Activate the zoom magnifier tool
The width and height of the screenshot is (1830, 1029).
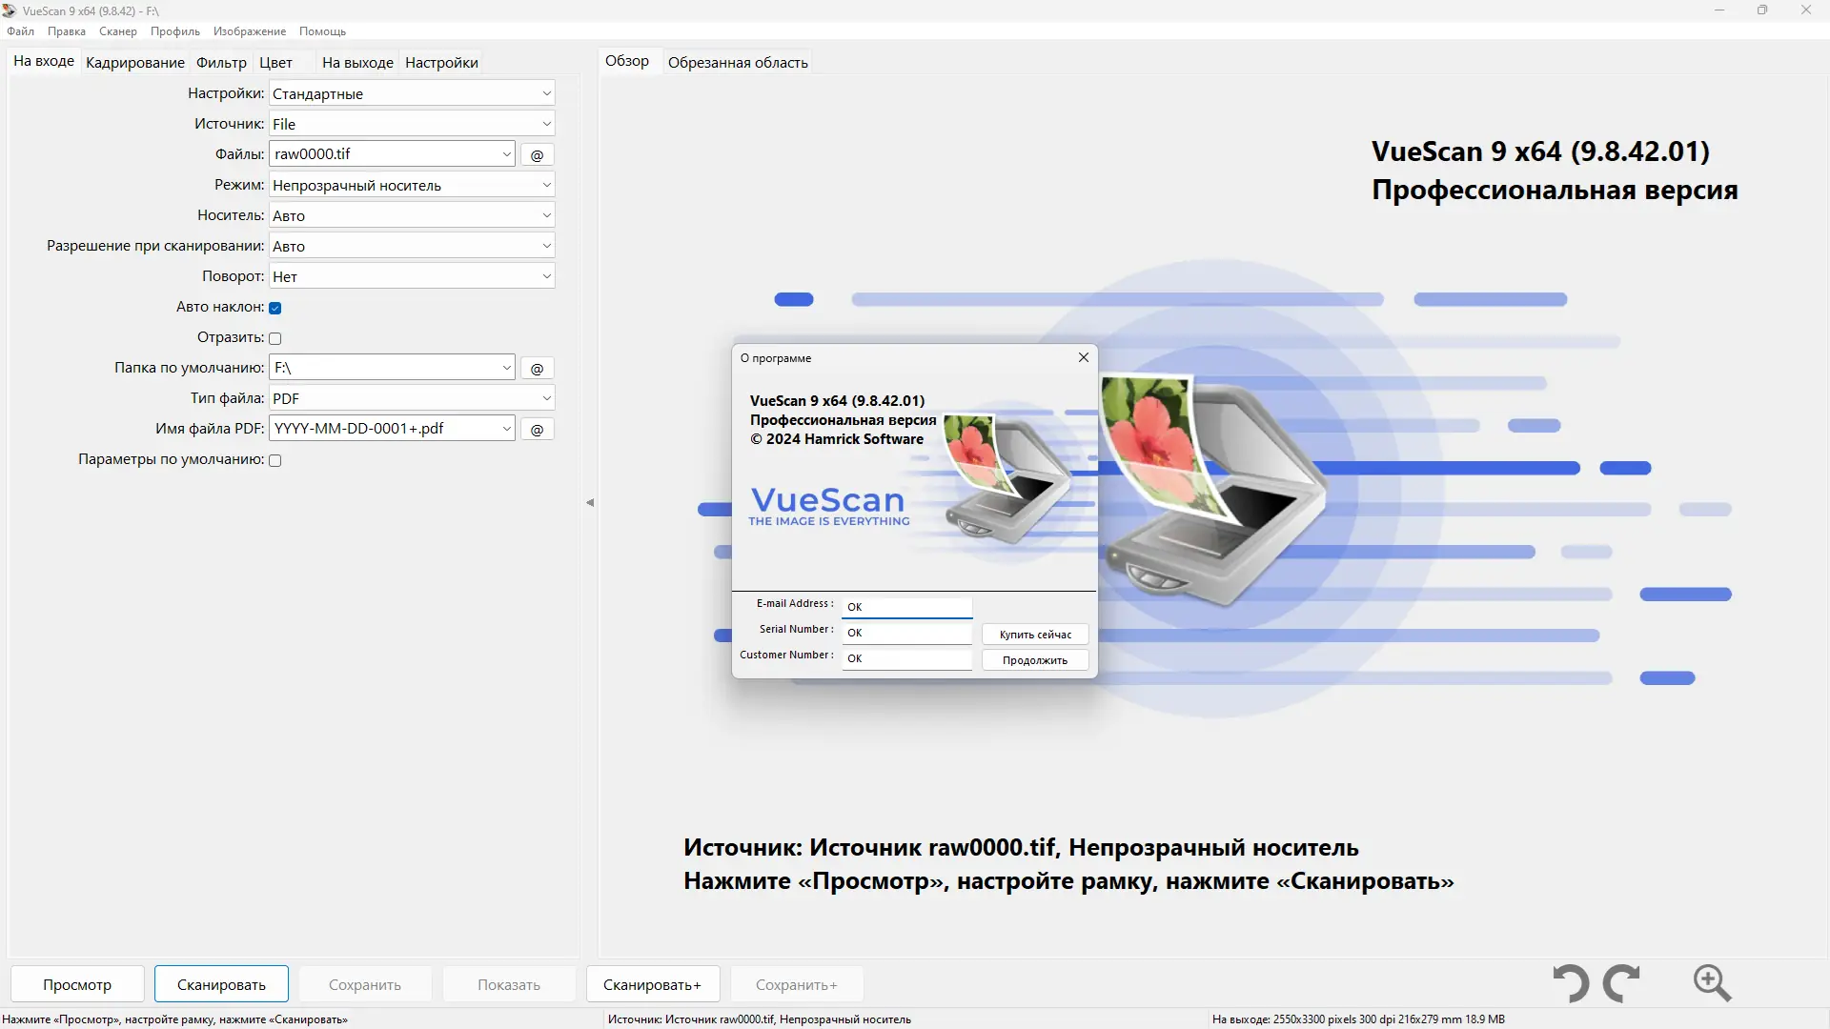(1711, 982)
